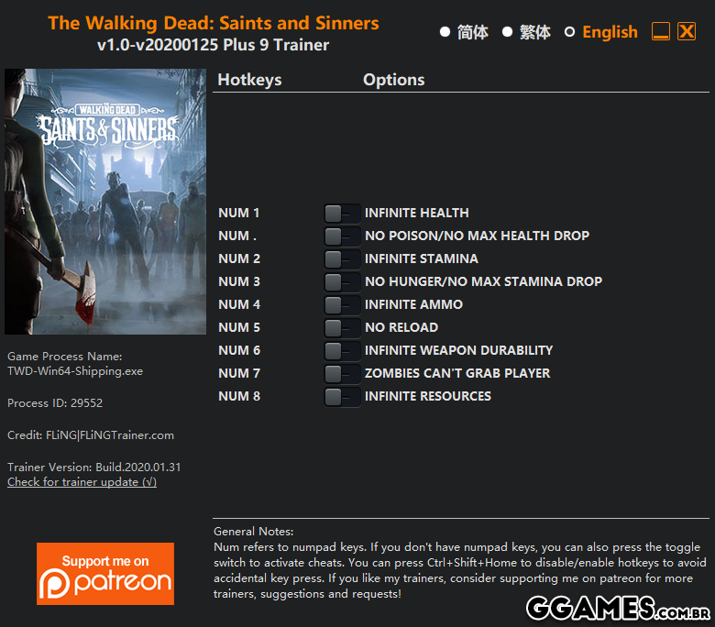The width and height of the screenshot is (715, 627).
Task: Close the trainer with the X icon
Action: tap(687, 31)
